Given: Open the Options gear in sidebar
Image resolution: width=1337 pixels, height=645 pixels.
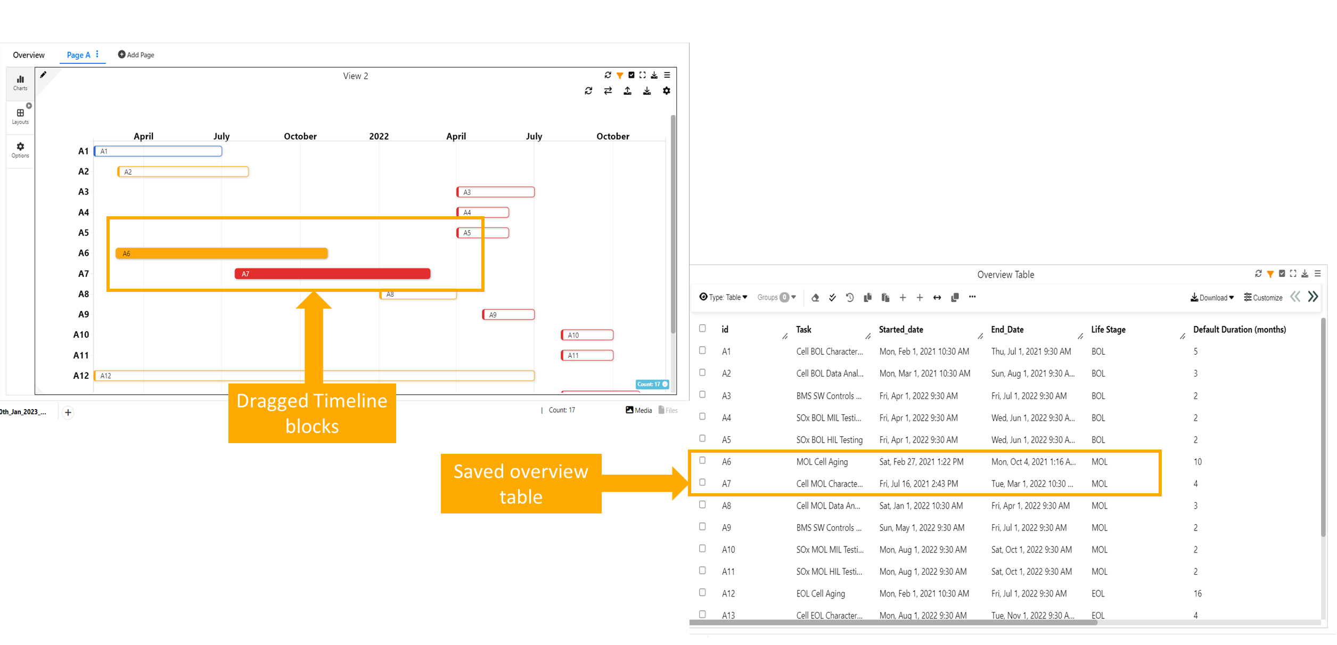Looking at the screenshot, I should point(20,150).
